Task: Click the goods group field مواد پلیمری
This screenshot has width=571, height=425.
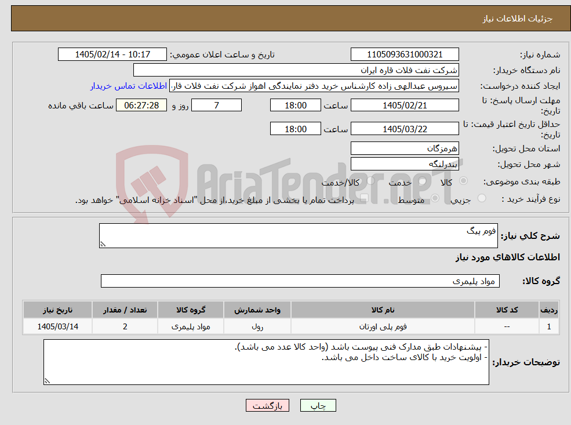Action: 300,281
